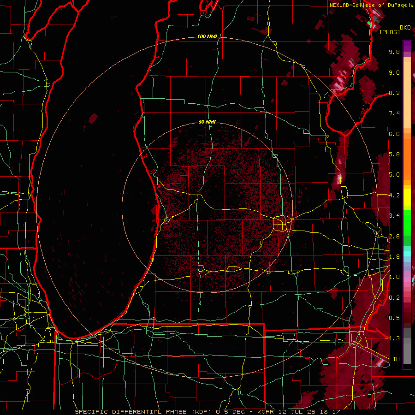Click the 4.2 scale value
This screenshot has width=415, height=415.
[394, 196]
